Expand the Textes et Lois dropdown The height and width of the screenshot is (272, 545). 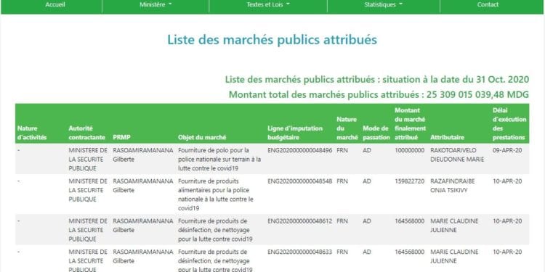pos(268,5)
